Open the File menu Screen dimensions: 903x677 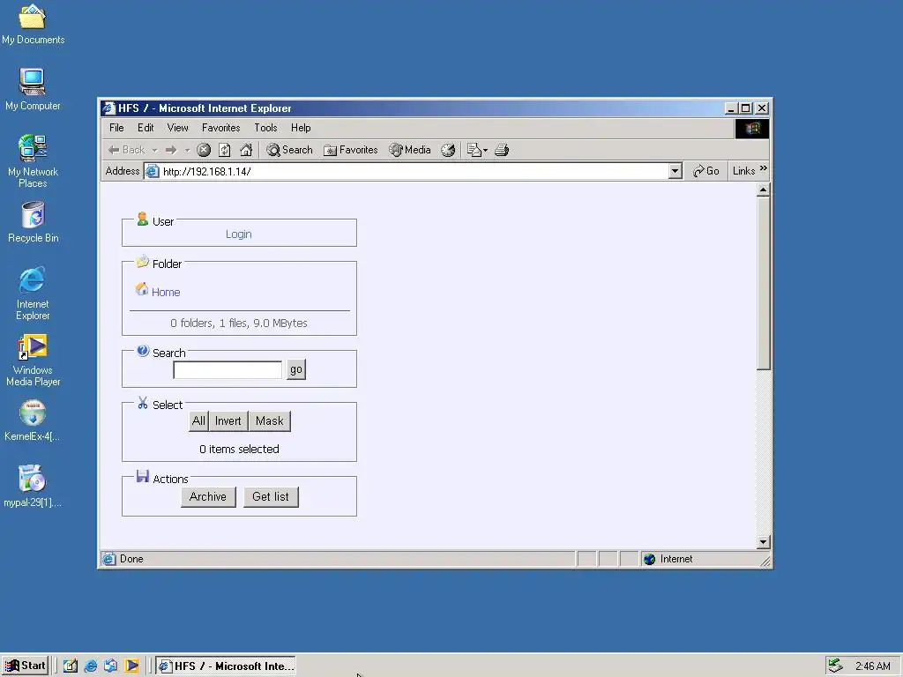[x=116, y=128]
